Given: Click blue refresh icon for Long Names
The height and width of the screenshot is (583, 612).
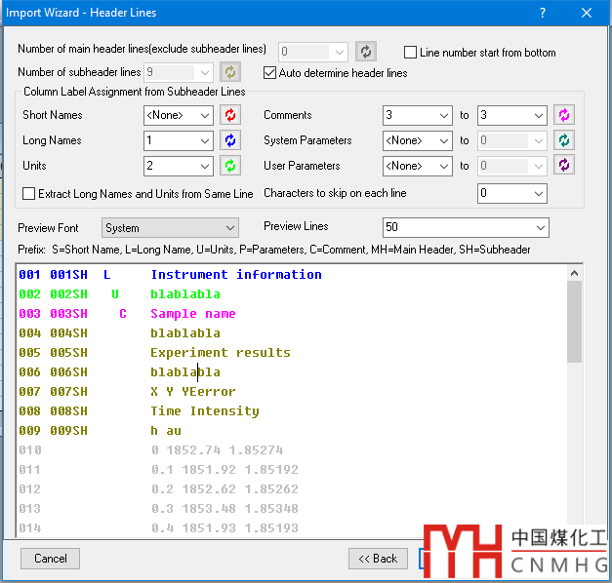Looking at the screenshot, I should pos(230,140).
